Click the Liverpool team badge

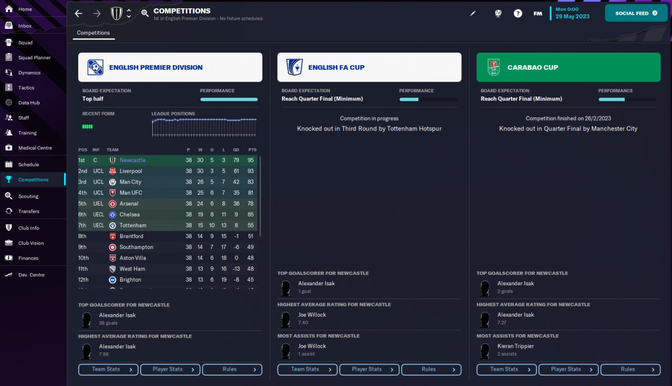coord(112,171)
